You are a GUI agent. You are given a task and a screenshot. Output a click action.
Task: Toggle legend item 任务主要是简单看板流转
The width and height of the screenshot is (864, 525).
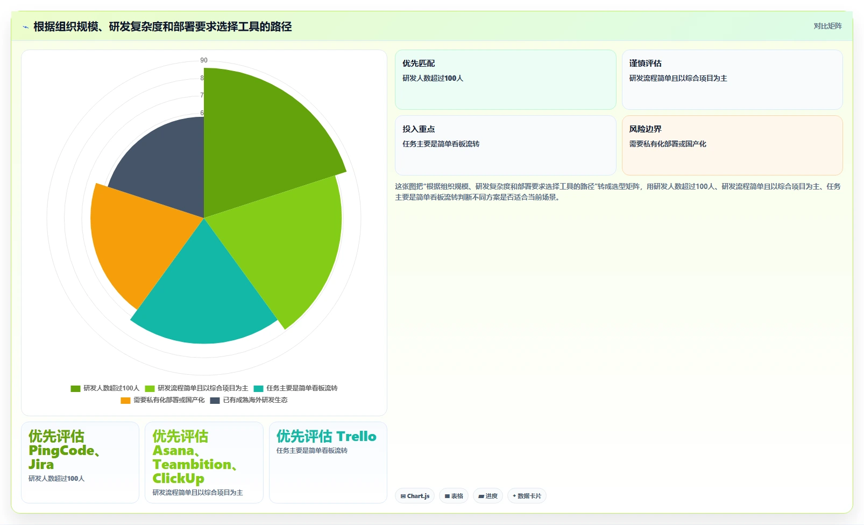pyautogui.click(x=295, y=388)
